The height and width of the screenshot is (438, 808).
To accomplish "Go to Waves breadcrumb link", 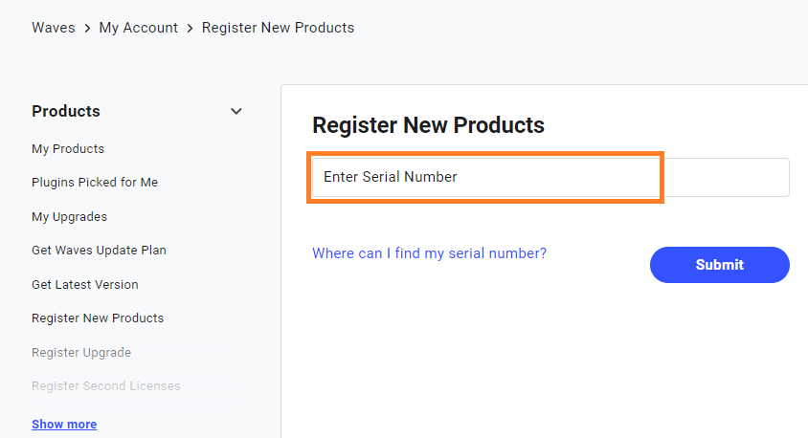I will click(53, 28).
